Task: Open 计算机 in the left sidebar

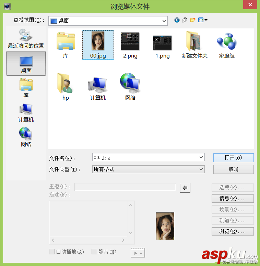Action: (26, 113)
